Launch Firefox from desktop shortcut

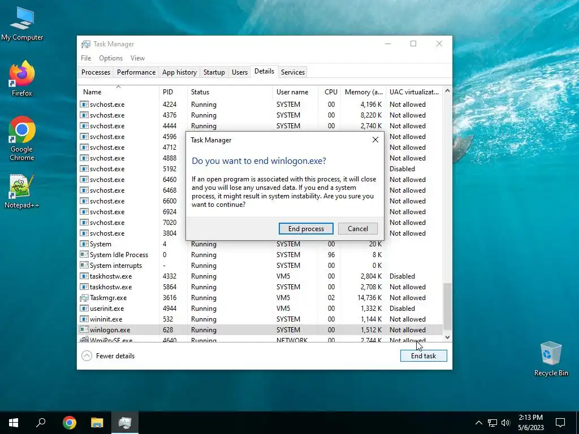(22, 79)
